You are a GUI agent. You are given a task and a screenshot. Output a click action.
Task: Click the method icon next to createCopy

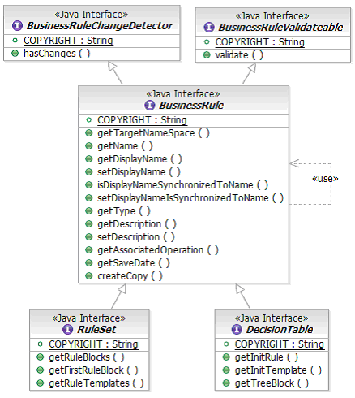89,276
